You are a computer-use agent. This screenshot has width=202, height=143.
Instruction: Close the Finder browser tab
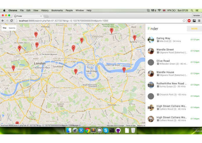tap(41, 16)
